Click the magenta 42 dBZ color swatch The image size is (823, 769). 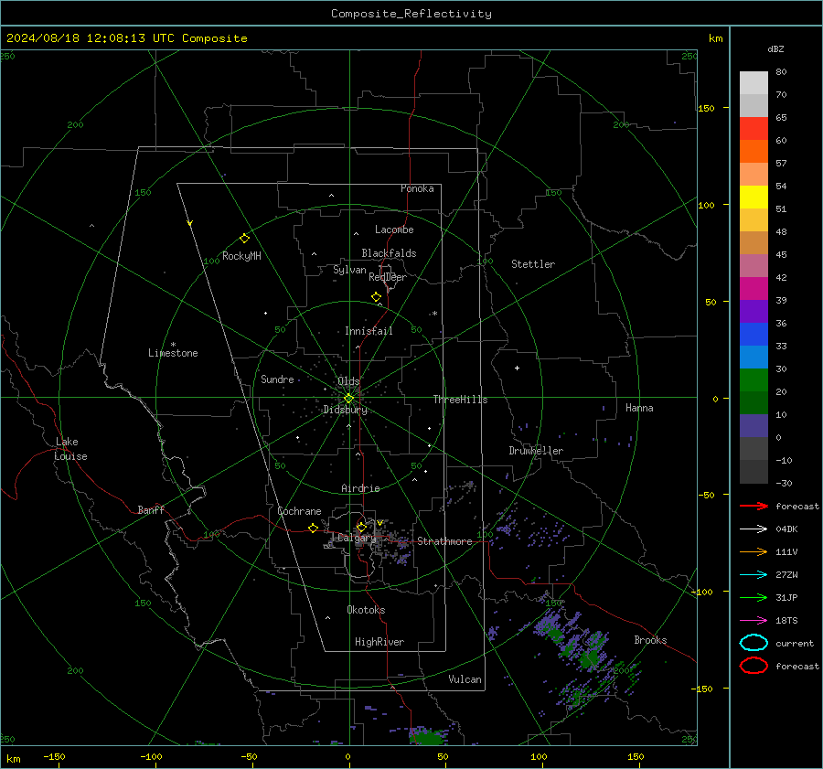754,288
